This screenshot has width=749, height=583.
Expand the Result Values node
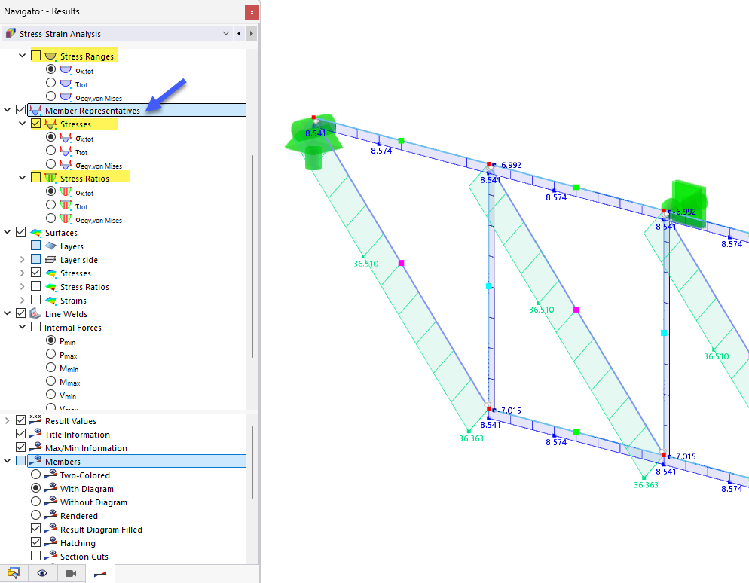coord(8,420)
